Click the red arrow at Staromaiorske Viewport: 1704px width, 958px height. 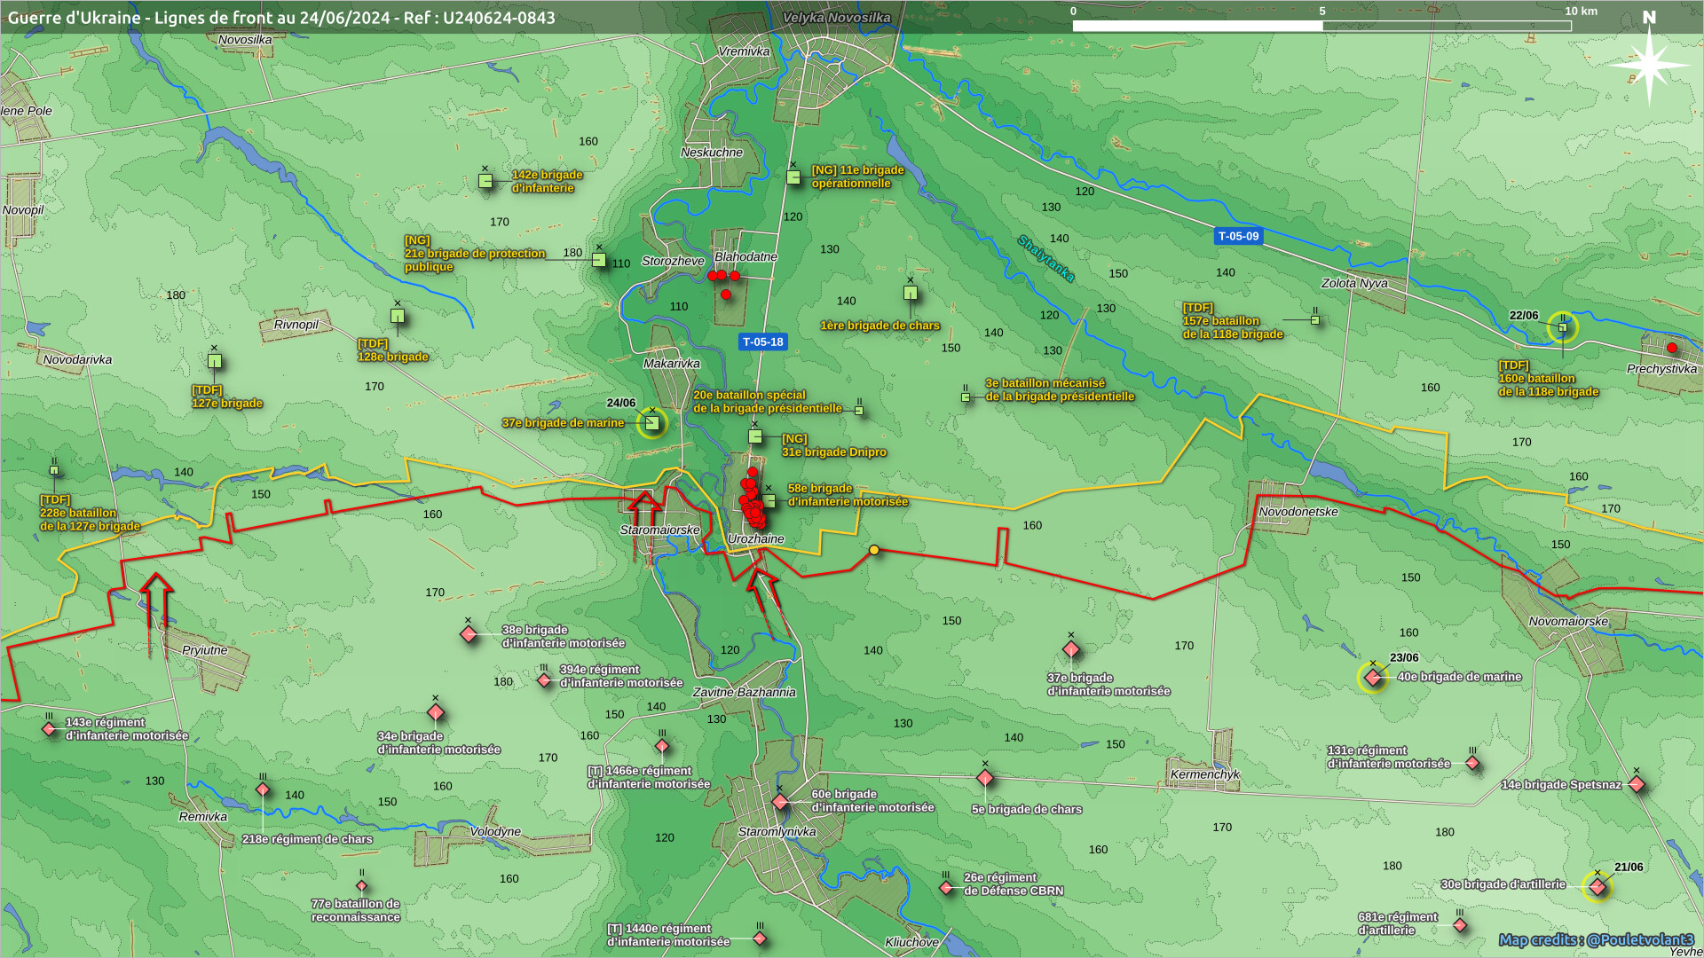coord(643,513)
